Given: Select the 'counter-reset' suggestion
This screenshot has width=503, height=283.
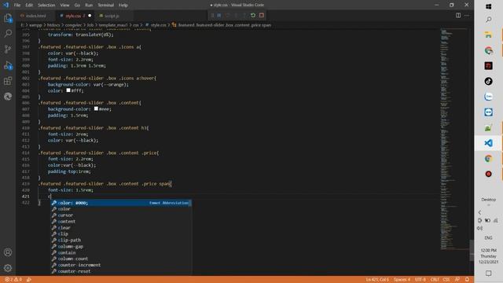Looking at the screenshot, I should tap(121, 271).
